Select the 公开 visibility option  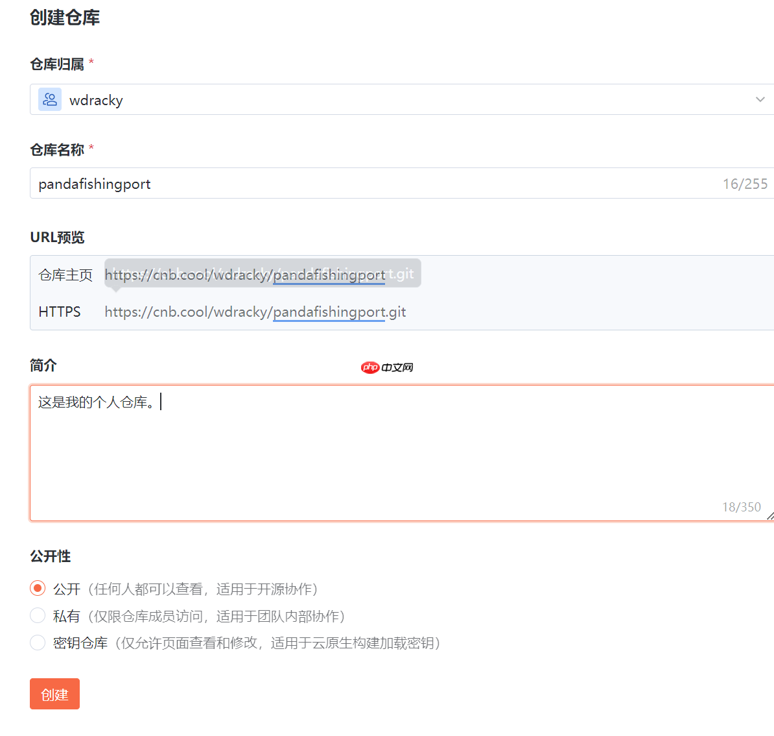click(x=37, y=588)
